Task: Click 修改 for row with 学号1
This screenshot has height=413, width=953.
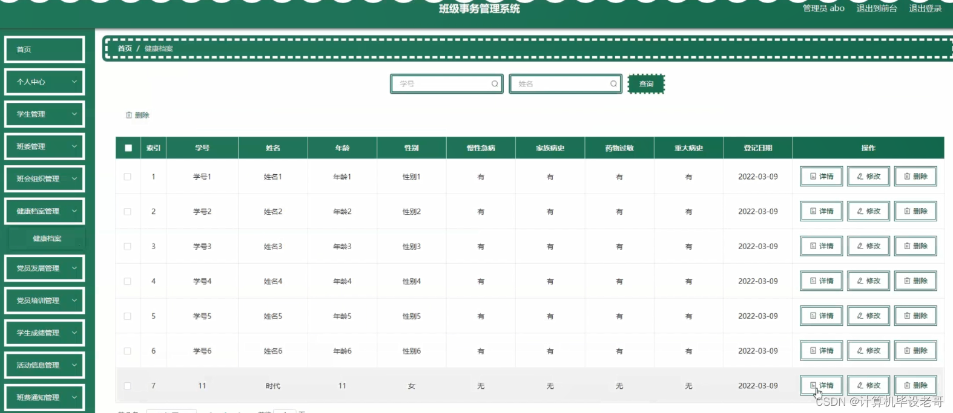Action: click(868, 177)
